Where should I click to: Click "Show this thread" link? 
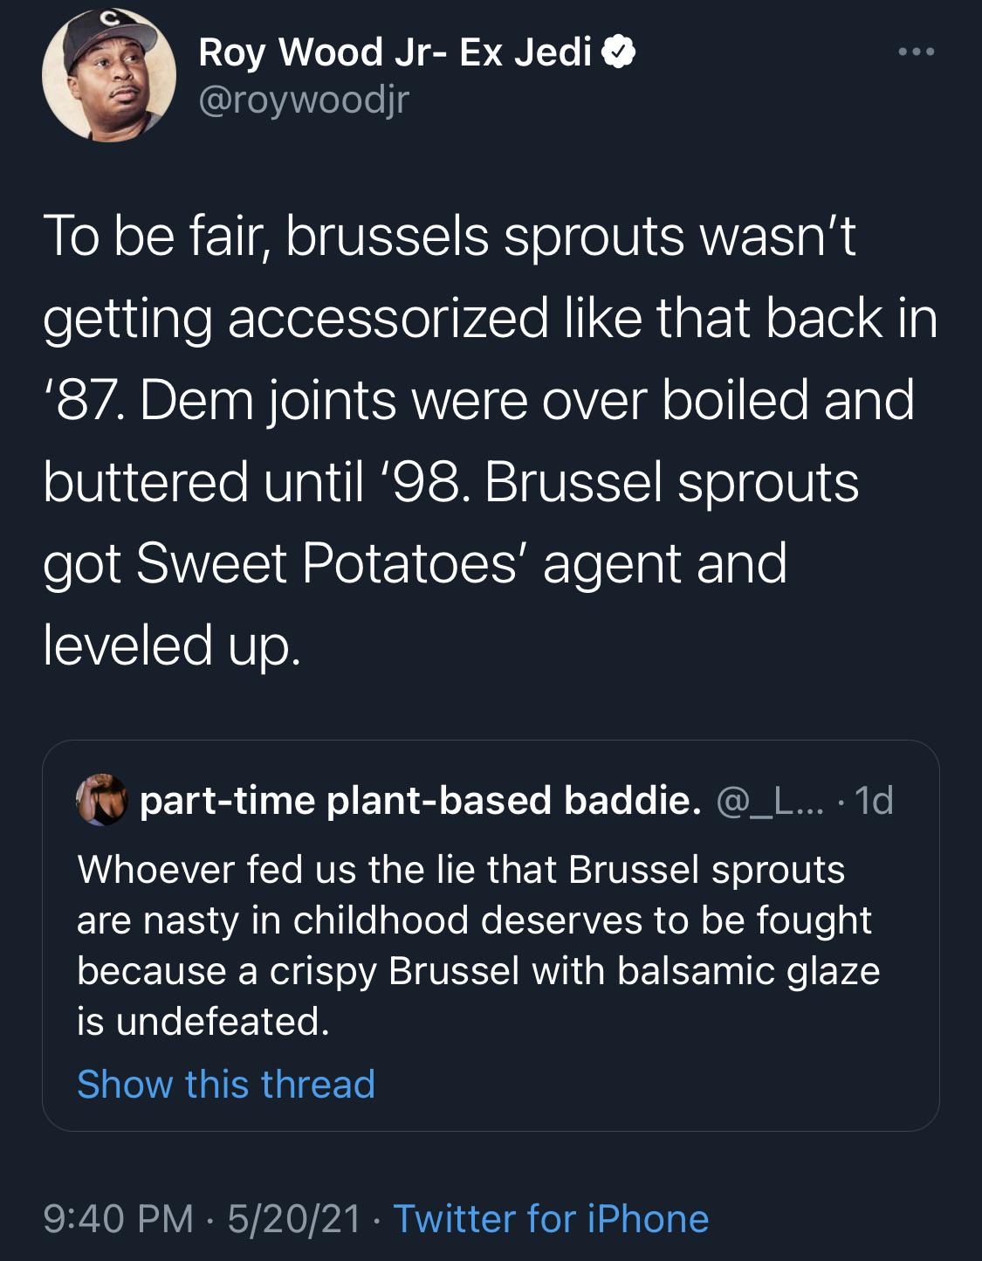226,1084
